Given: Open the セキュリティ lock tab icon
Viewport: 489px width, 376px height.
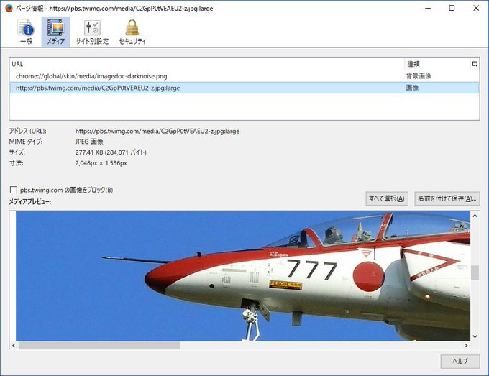Looking at the screenshot, I should pos(132,32).
